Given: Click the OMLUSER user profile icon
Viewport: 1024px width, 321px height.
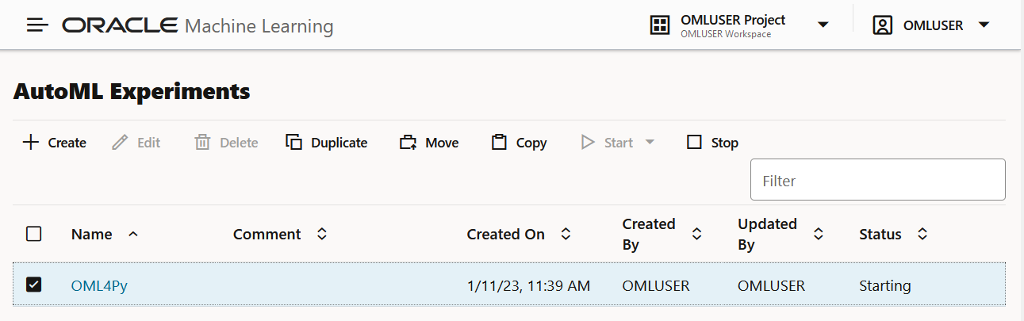Looking at the screenshot, I should (x=882, y=25).
